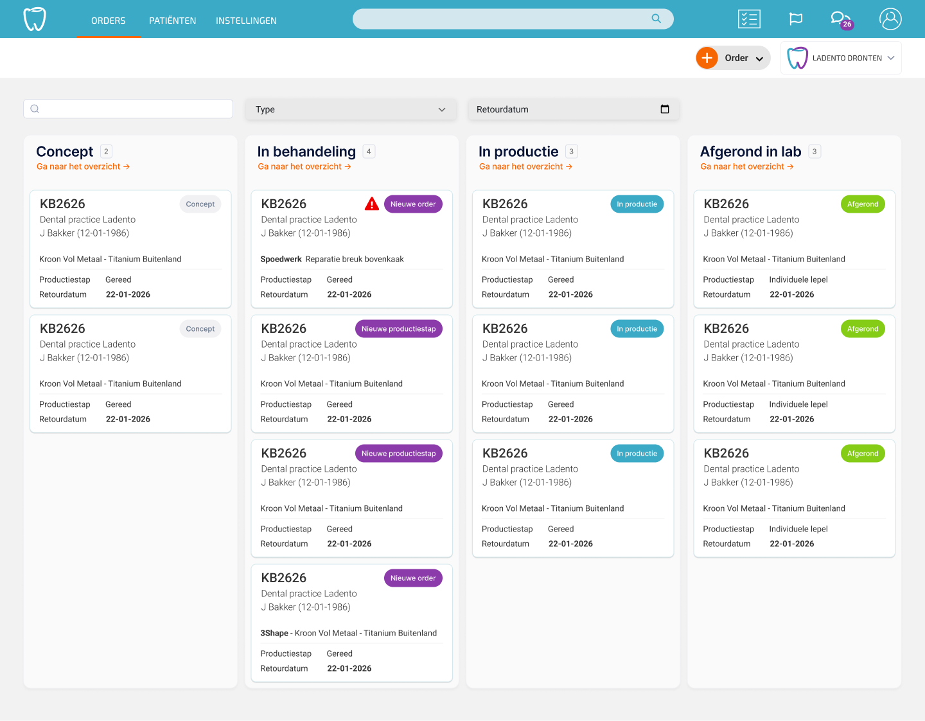Open the 3Shape Kroon Vol Metaal order card
925x721 pixels.
(351, 622)
